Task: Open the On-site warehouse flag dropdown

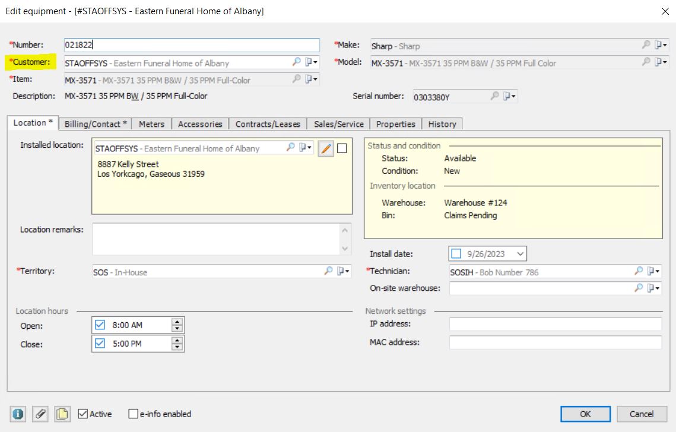Action: (653, 288)
